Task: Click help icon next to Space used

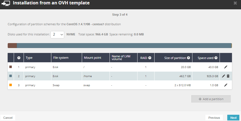Action: [216, 58]
